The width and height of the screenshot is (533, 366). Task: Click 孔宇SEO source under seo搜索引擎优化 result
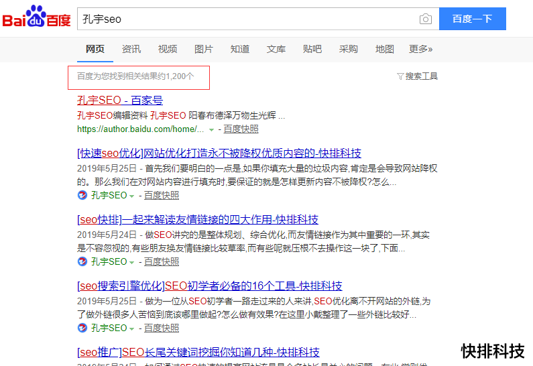tap(109, 328)
